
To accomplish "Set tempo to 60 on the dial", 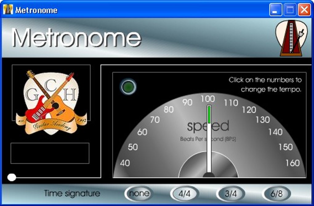I will point(143,132).
